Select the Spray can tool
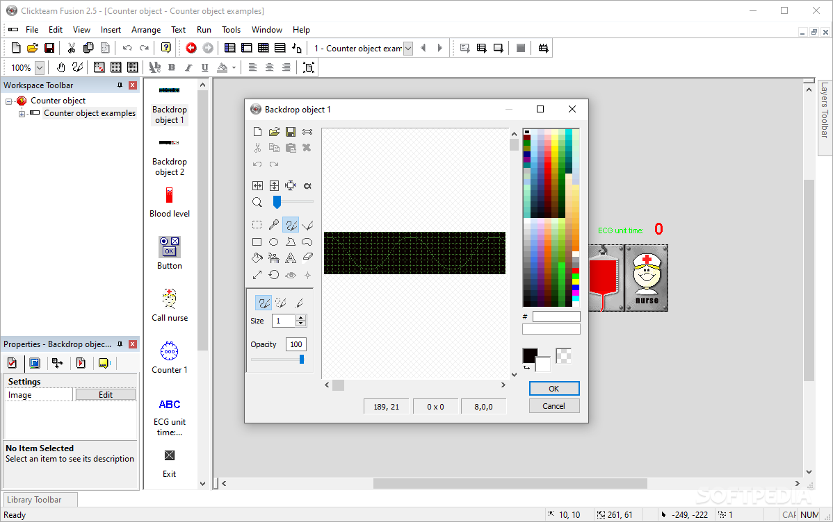This screenshot has width=833, height=522. (x=273, y=258)
